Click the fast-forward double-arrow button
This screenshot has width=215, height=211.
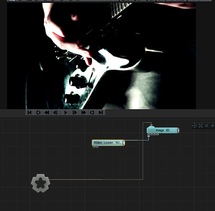pos(84,113)
